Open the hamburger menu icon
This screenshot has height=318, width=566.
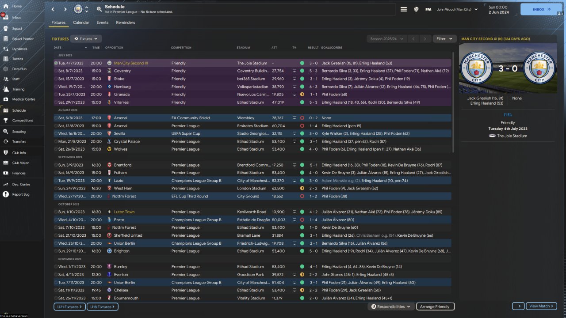[x=404, y=9]
